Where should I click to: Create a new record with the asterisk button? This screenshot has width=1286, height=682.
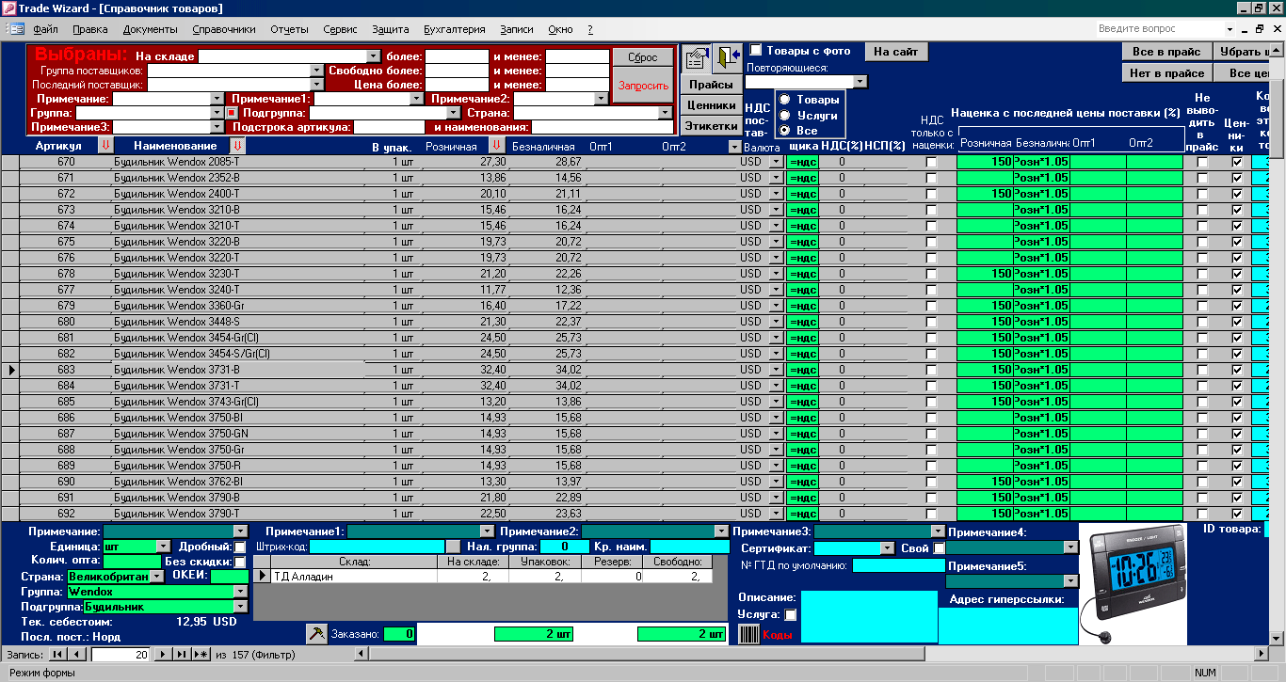click(x=202, y=654)
